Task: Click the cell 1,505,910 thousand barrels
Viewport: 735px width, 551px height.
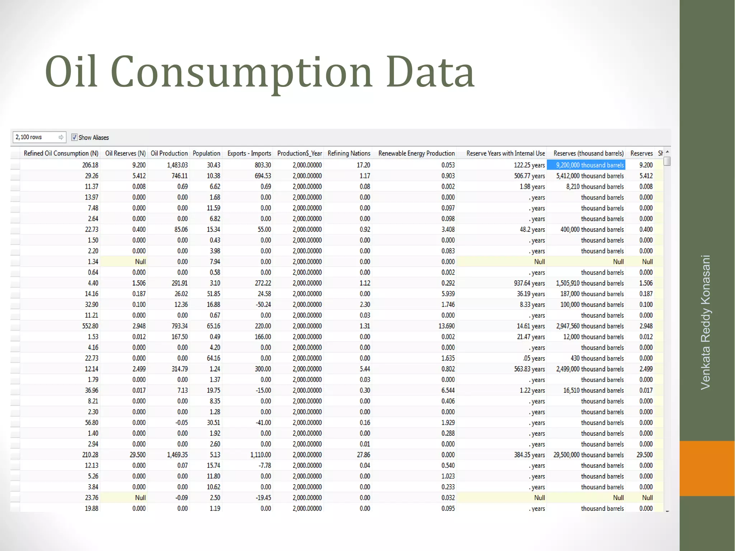Action: [x=586, y=283]
